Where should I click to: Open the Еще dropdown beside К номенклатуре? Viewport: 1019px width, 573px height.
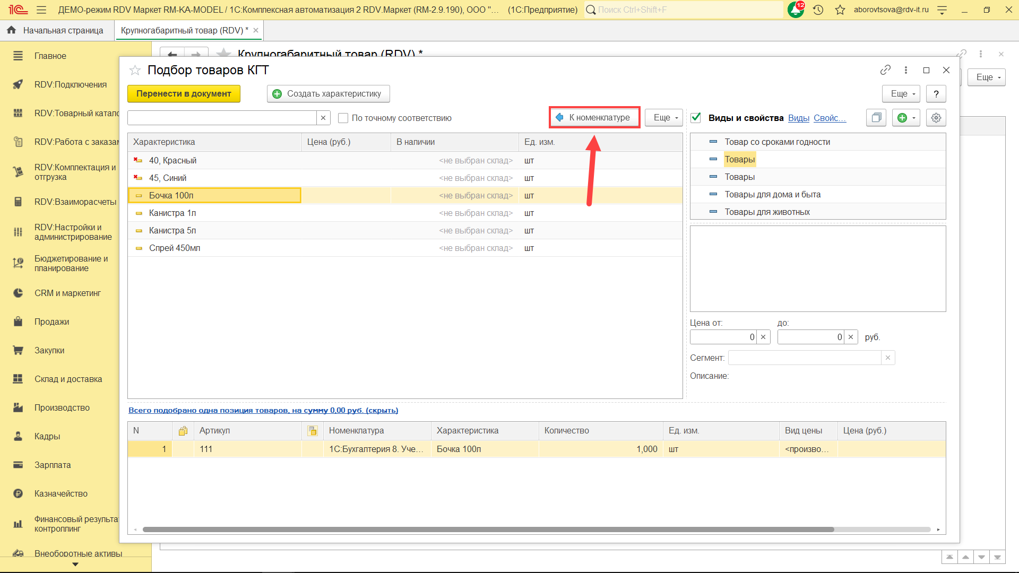(x=663, y=118)
